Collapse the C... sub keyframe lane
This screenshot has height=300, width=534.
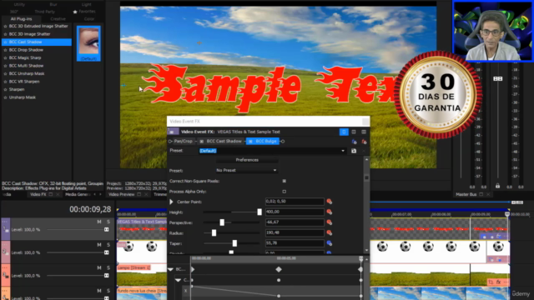178,280
